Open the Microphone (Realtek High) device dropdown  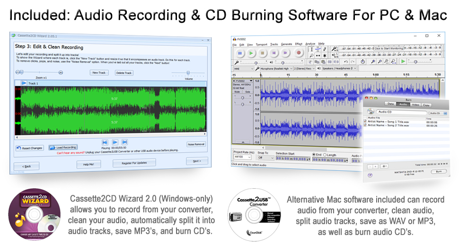tap(276, 69)
